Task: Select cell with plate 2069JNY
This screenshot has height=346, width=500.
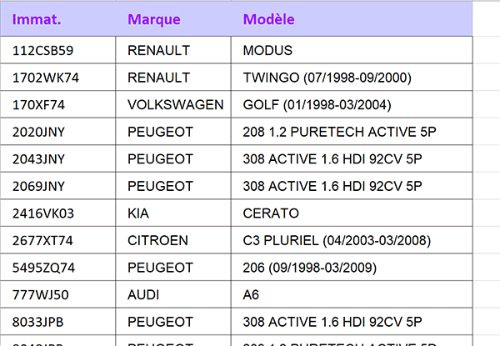Action: click(57, 186)
